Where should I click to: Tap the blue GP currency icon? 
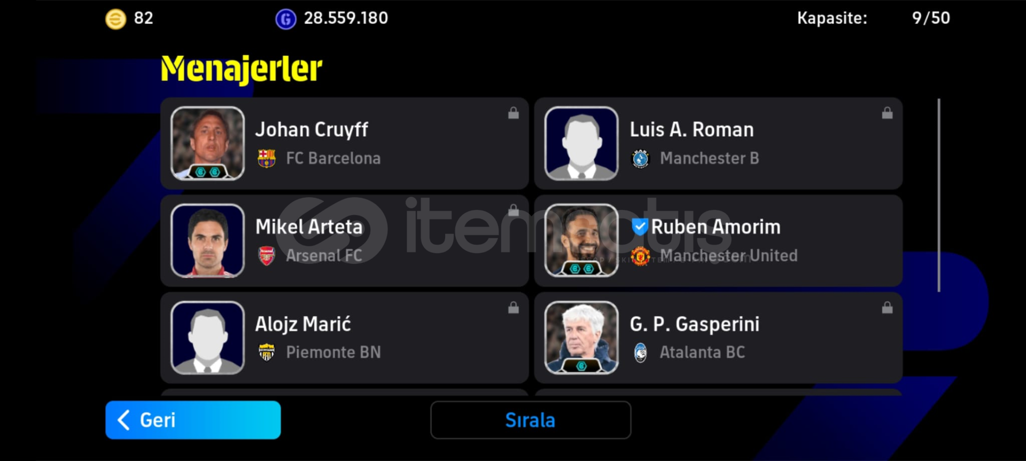[285, 19]
